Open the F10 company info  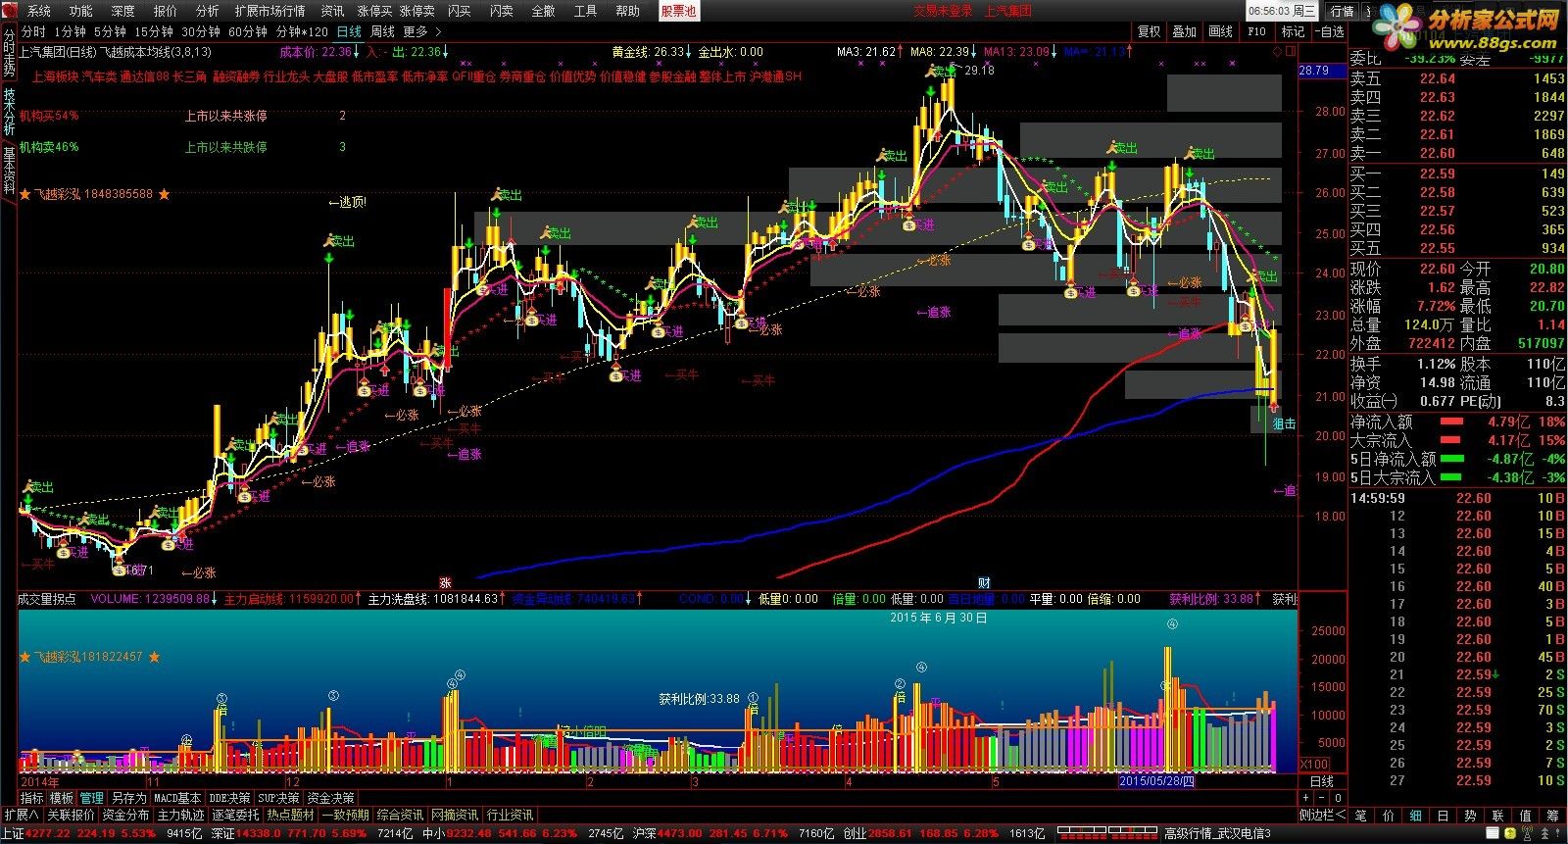pos(1257,31)
